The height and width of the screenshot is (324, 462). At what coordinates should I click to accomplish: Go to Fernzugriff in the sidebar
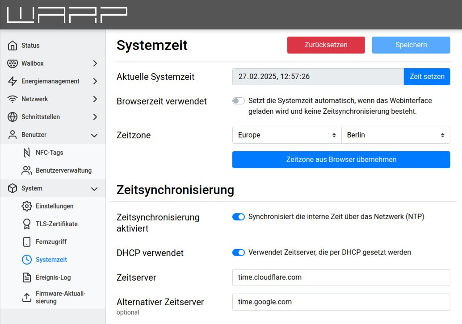pyautogui.click(x=51, y=242)
